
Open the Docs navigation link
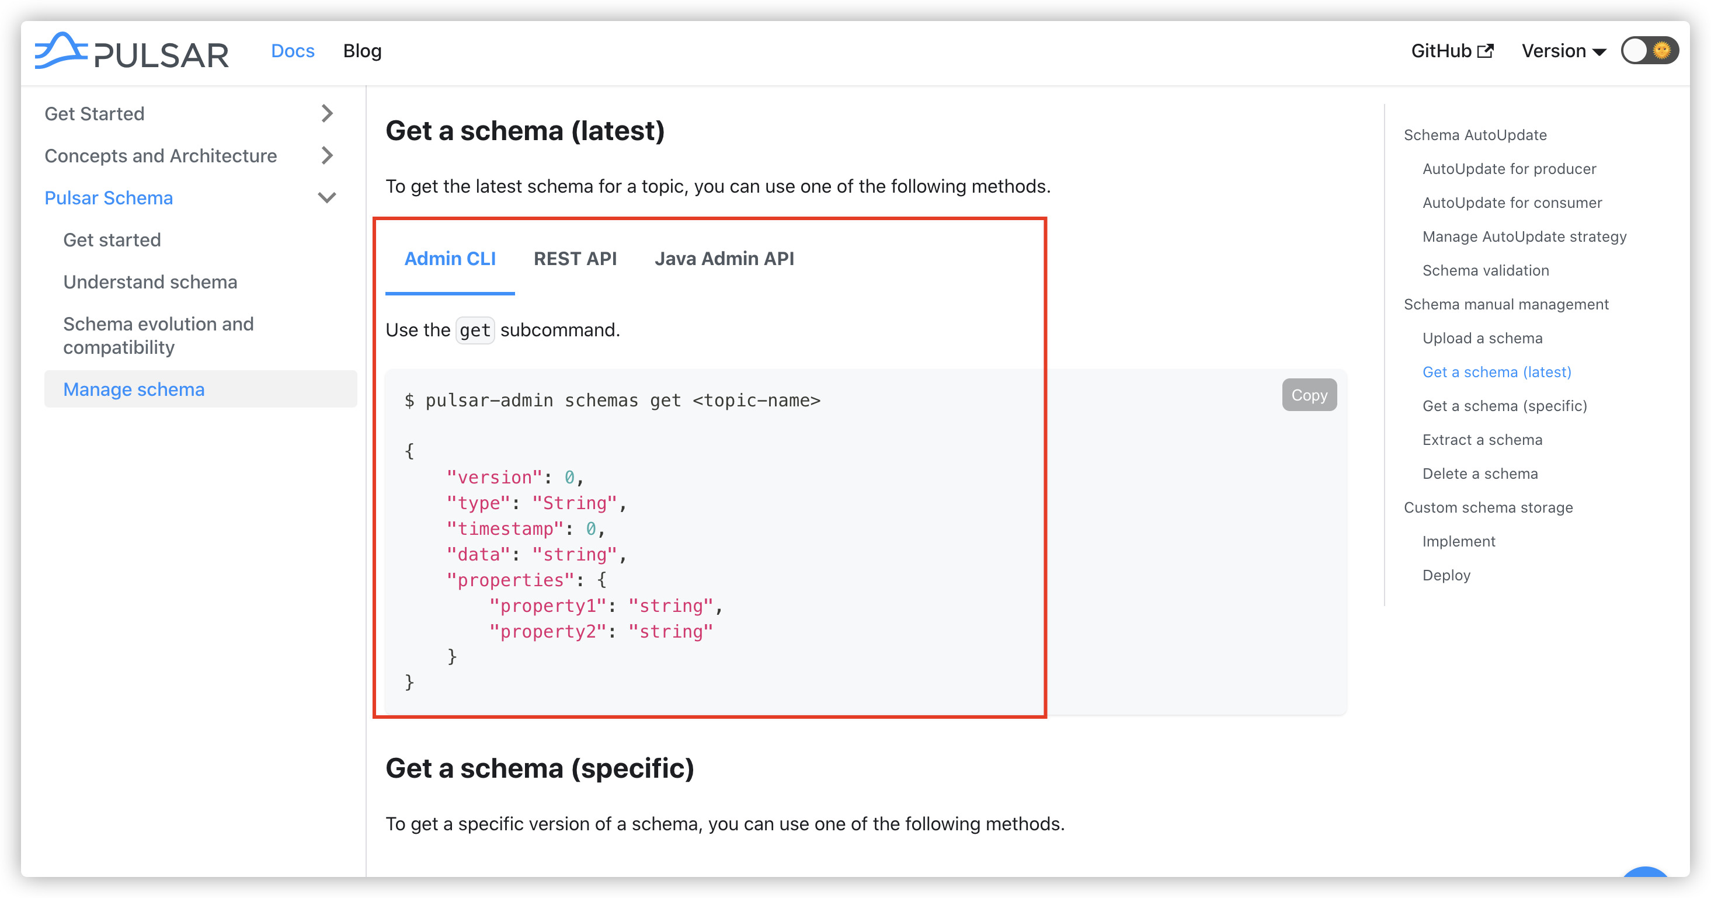[292, 51]
